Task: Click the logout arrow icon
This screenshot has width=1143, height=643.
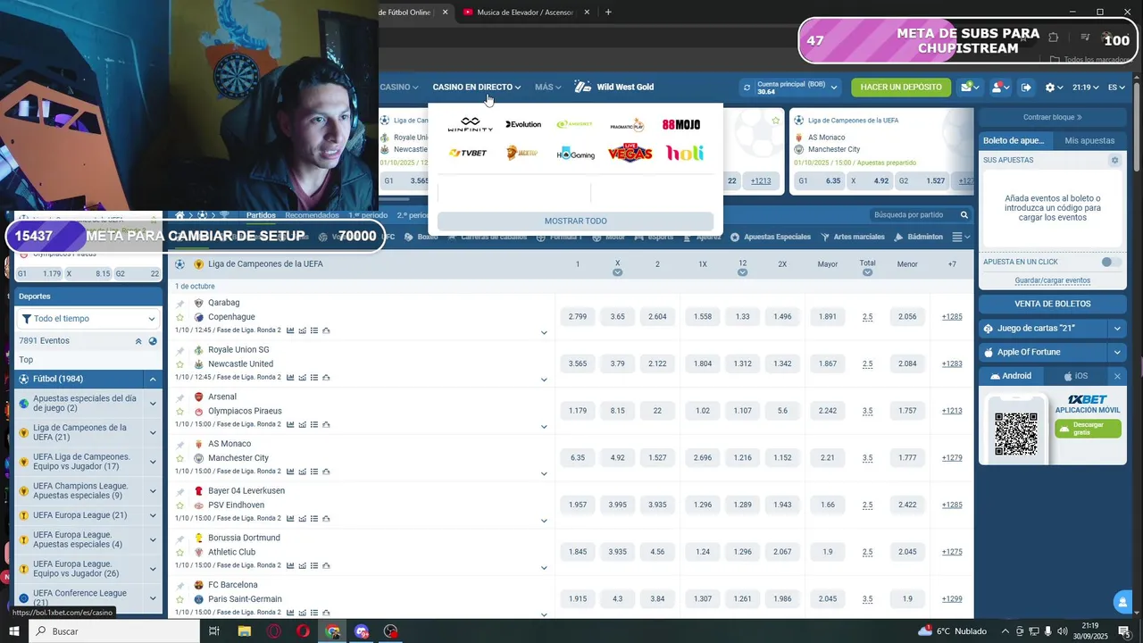Action: tap(1026, 88)
